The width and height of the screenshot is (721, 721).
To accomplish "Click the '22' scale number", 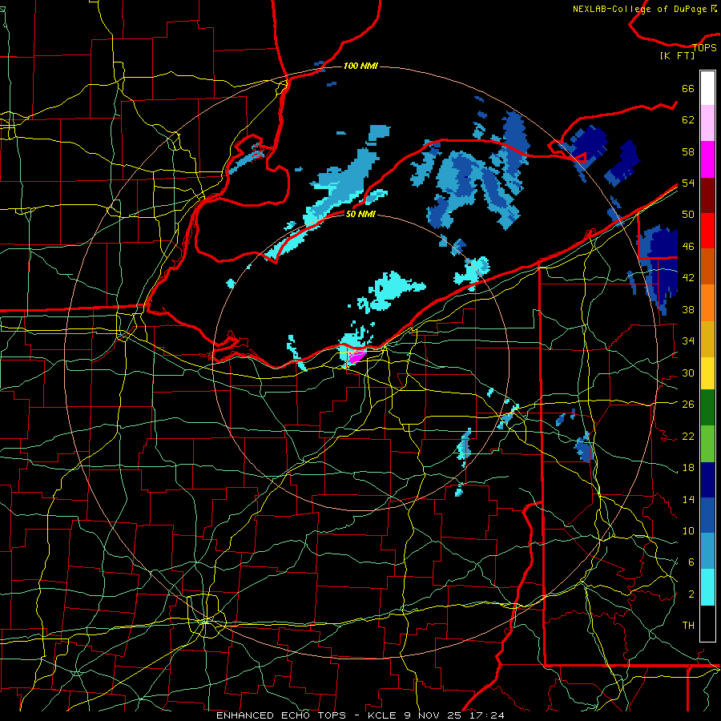I will [688, 436].
